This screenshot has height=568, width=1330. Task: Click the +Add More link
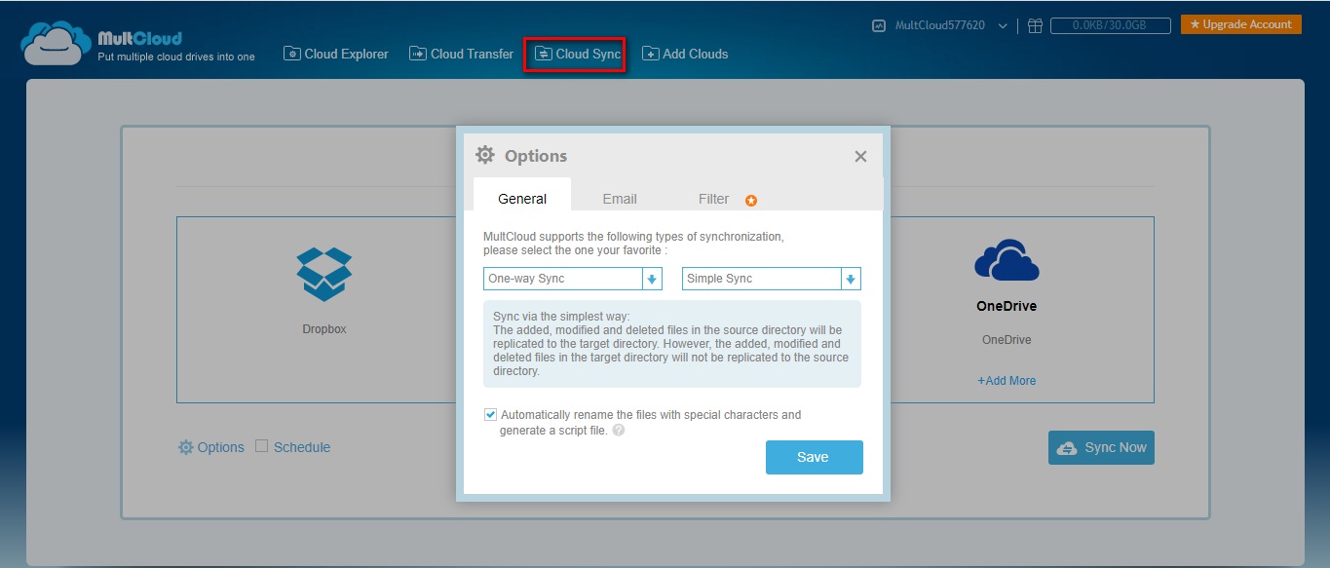(1007, 381)
